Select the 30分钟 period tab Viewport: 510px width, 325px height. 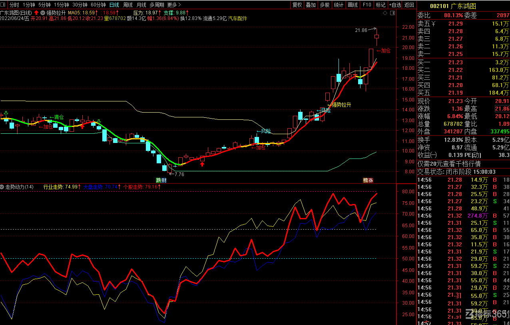tap(80, 5)
